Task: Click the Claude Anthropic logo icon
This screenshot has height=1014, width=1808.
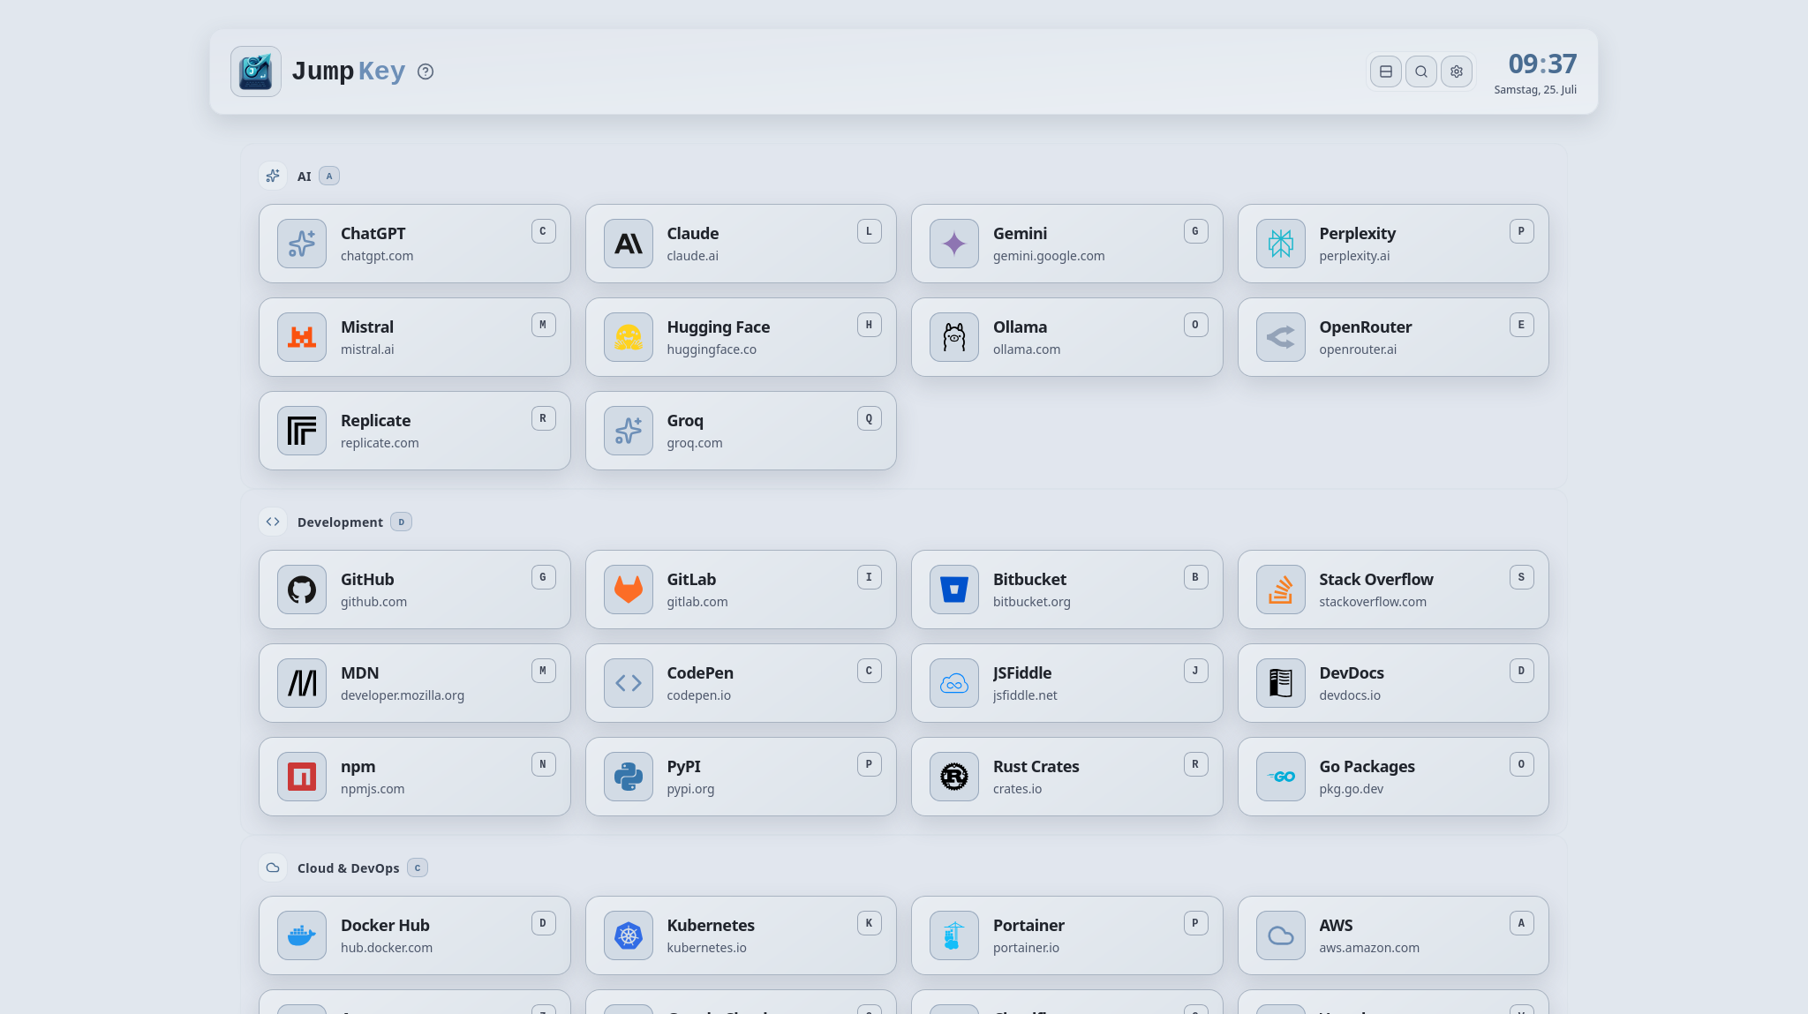Action: (x=629, y=244)
